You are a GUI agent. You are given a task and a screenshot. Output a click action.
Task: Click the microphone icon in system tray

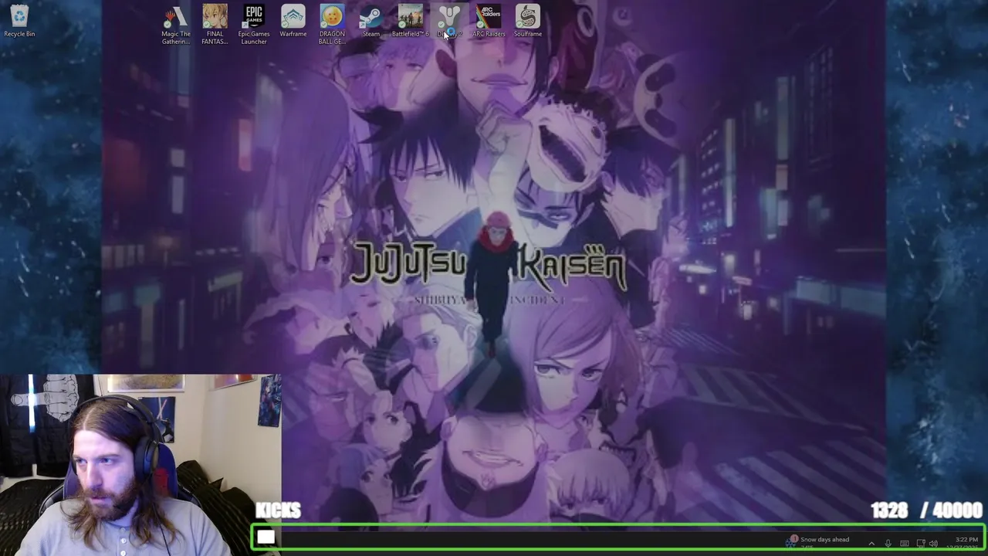pyautogui.click(x=888, y=543)
